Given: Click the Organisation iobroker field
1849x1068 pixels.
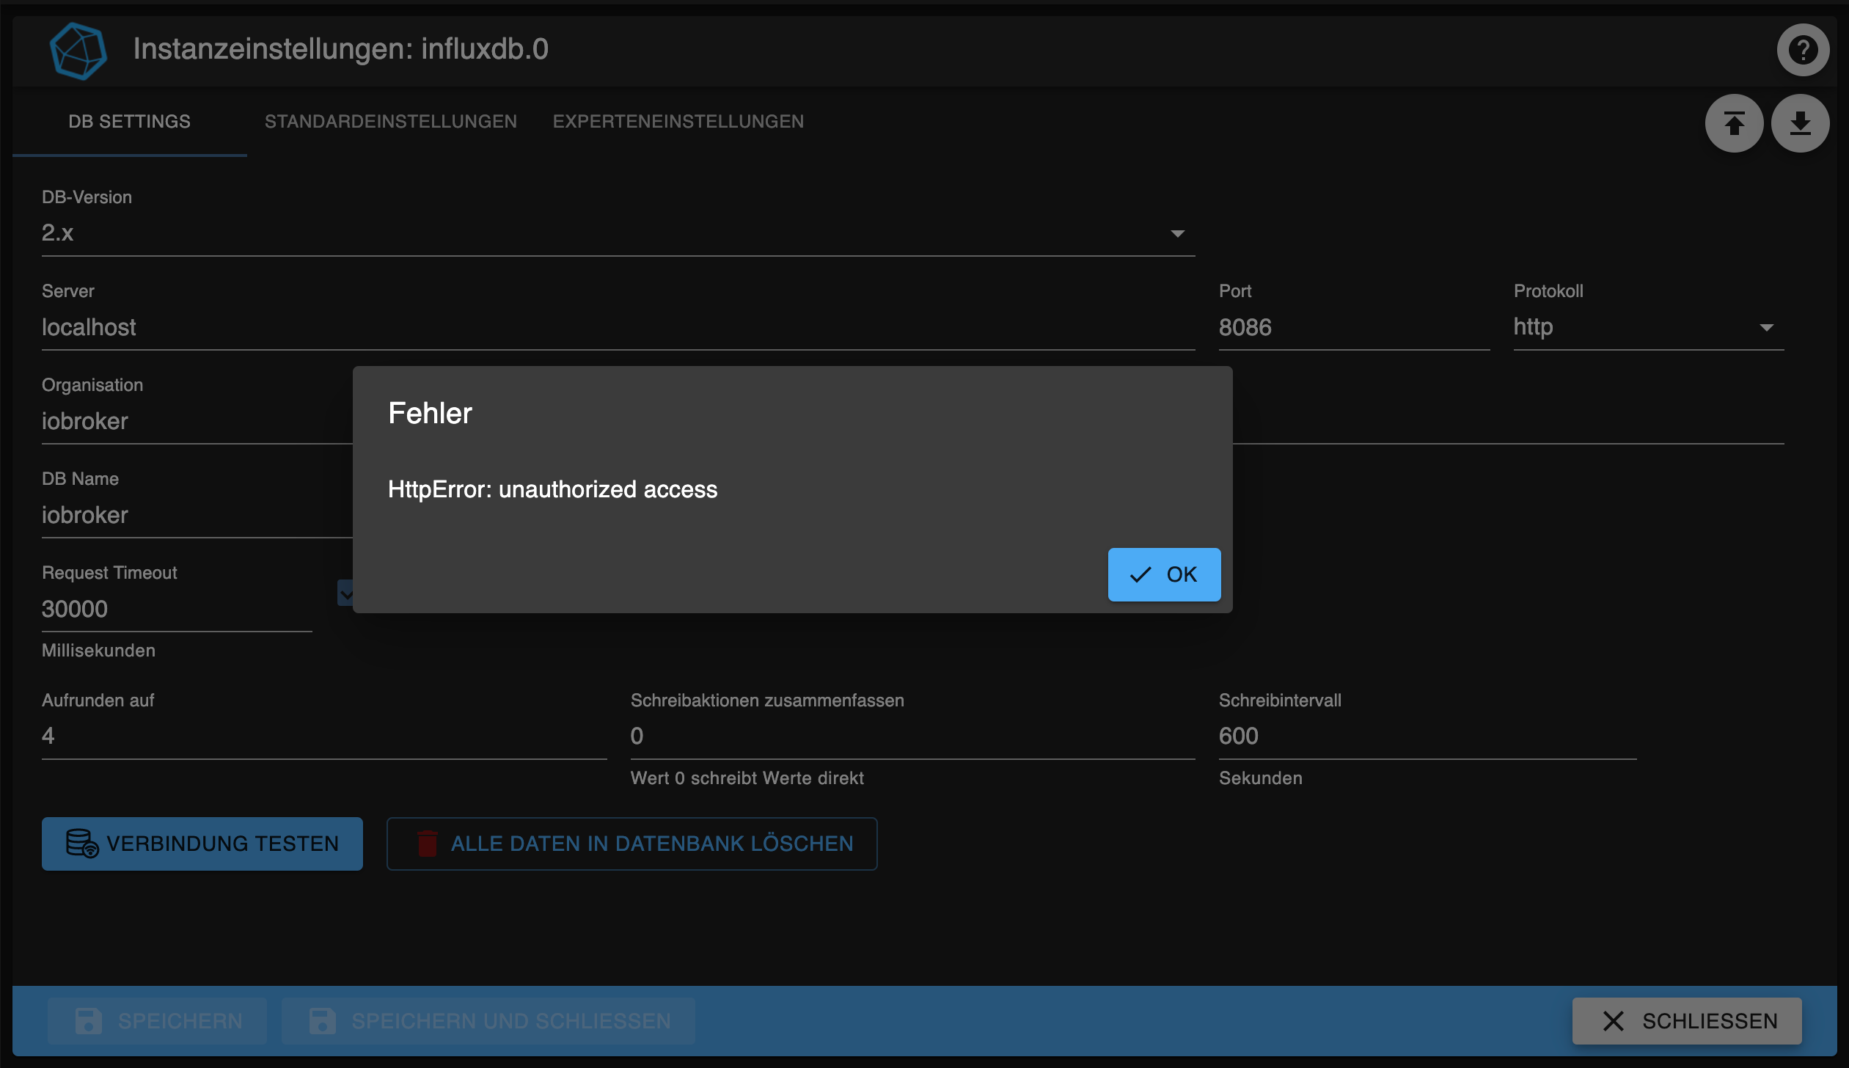Looking at the screenshot, I should pyautogui.click(x=197, y=421).
